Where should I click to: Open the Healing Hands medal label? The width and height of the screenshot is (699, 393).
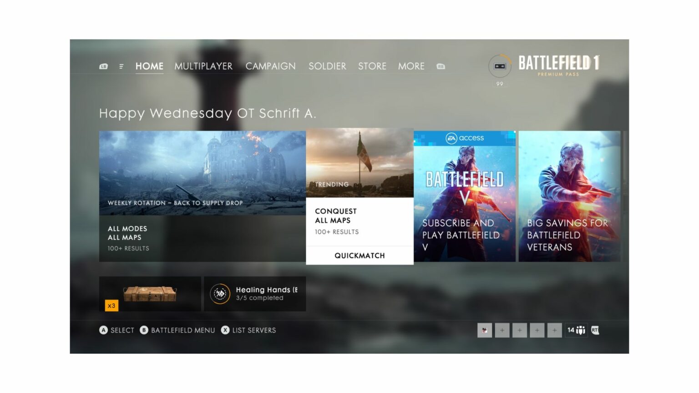267,290
